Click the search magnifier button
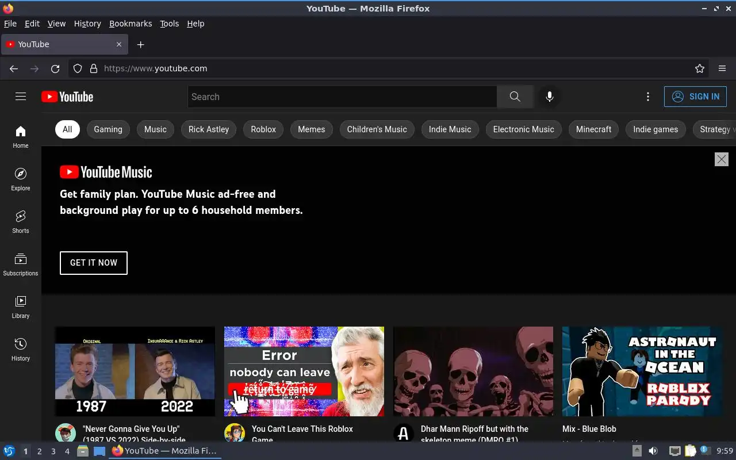The width and height of the screenshot is (736, 460). click(x=515, y=97)
